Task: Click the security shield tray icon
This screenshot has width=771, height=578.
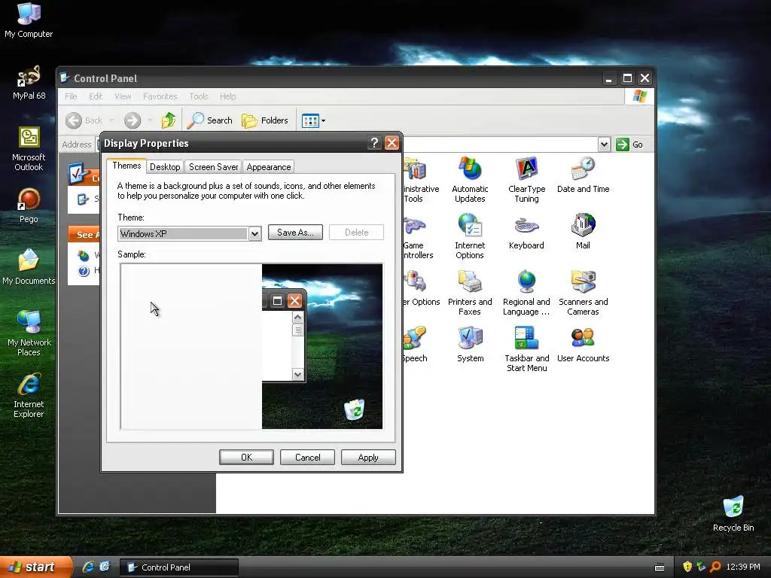Action: click(687, 567)
